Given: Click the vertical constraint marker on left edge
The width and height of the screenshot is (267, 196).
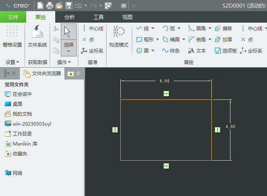Looking at the screenshot, I should pos(115,130).
